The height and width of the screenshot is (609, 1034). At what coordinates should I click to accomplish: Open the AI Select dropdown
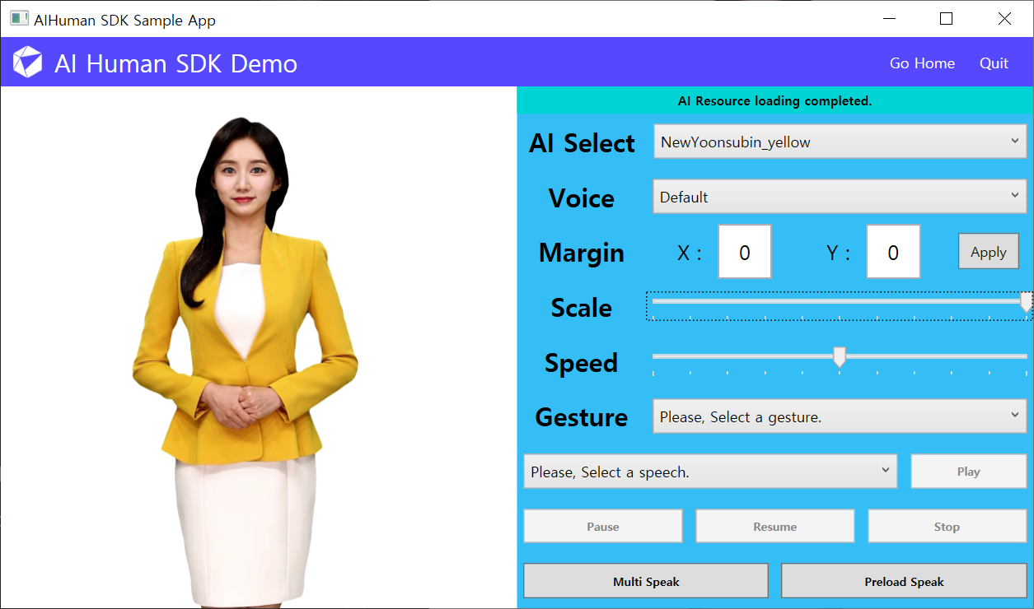[840, 142]
